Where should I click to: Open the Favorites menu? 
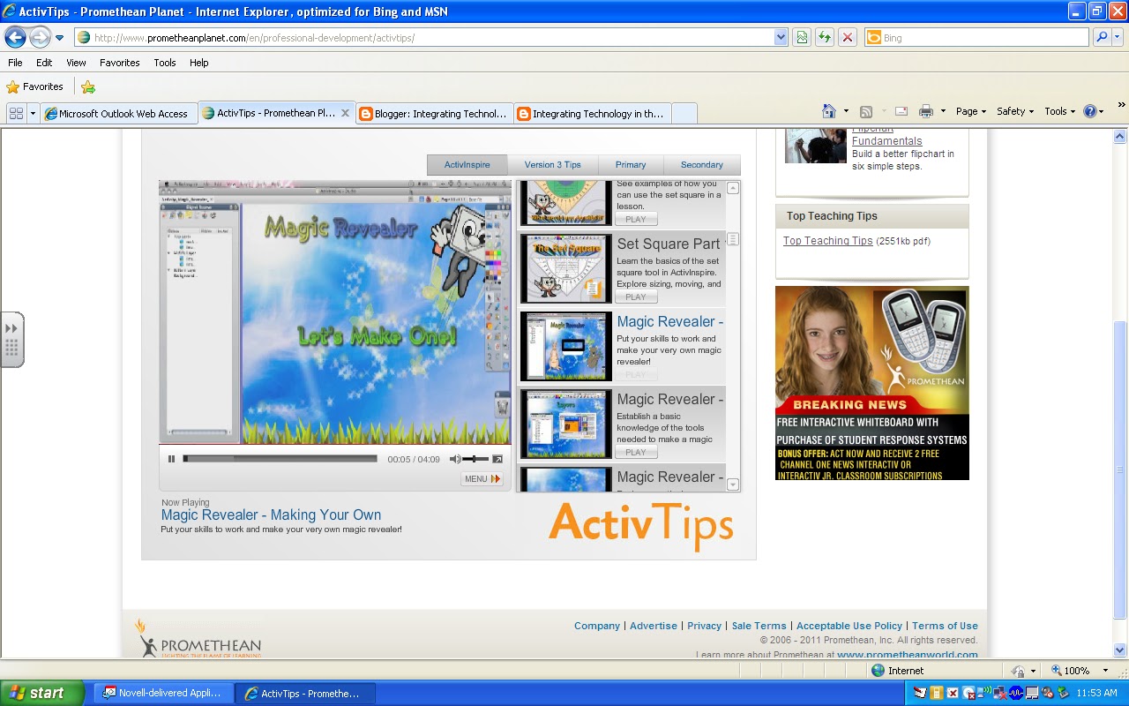[119, 63]
